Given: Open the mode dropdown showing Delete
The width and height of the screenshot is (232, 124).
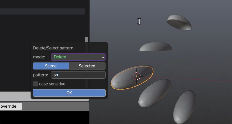Looking at the screenshot, I should [78, 57].
